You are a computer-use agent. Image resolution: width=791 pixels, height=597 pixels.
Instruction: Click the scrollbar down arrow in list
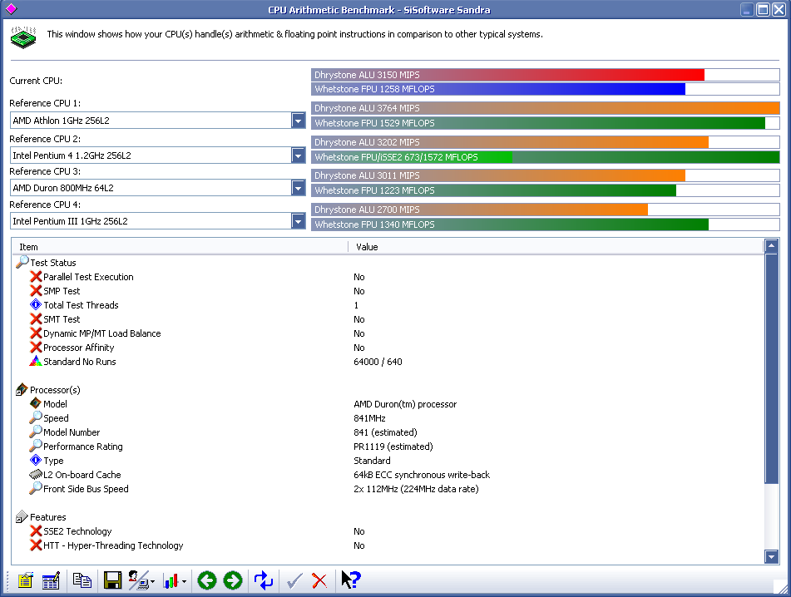click(x=771, y=557)
